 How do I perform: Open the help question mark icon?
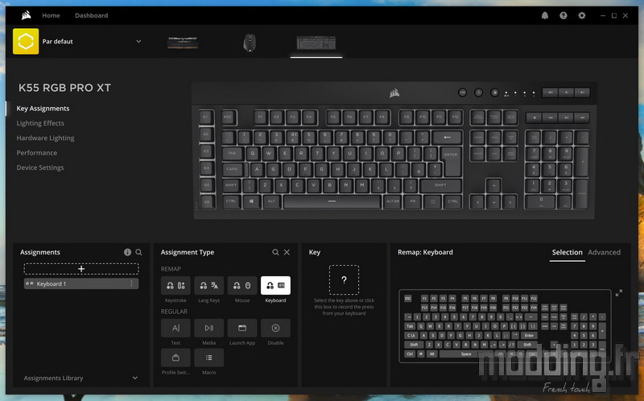563,15
